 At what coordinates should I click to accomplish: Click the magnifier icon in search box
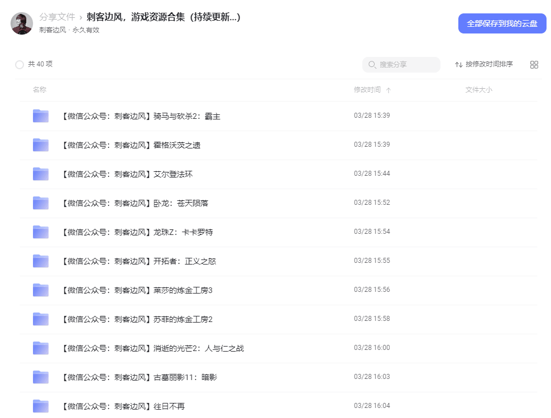pyautogui.click(x=372, y=65)
